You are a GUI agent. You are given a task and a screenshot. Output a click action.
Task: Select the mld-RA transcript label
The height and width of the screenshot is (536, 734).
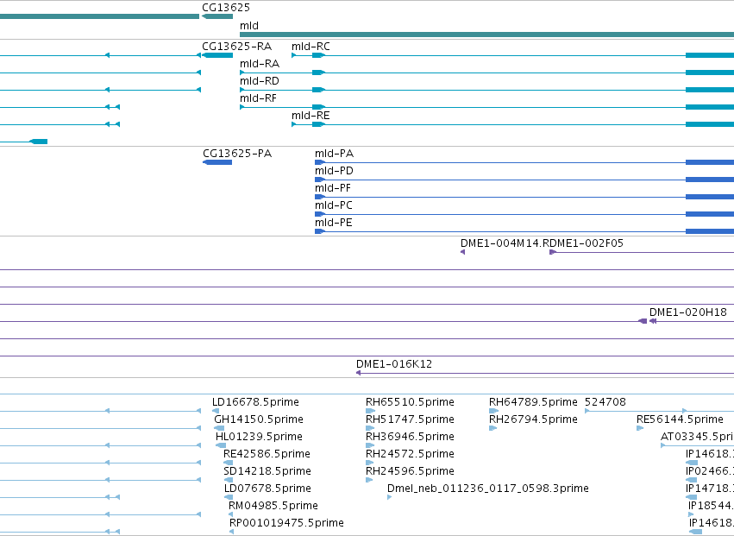coord(260,64)
